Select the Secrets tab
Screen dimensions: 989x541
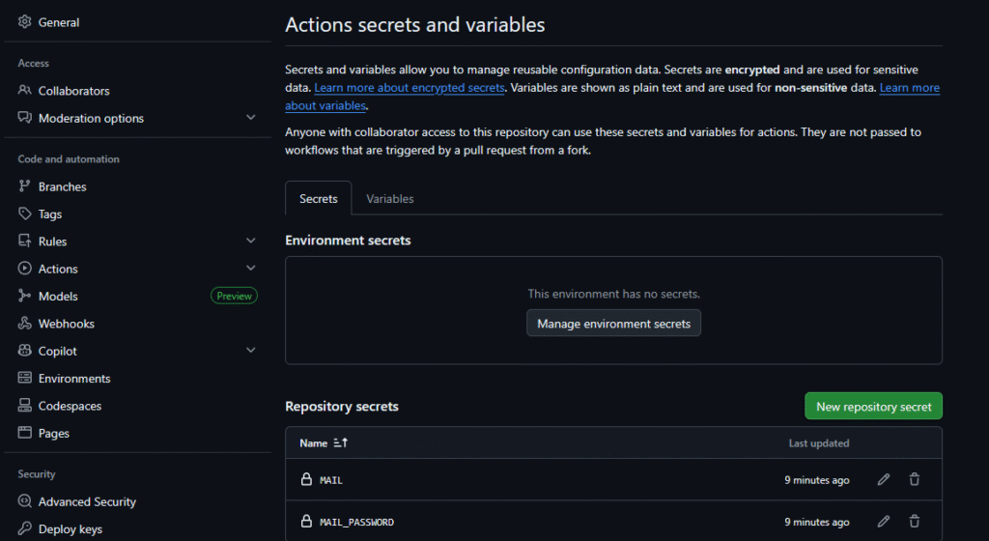[318, 199]
